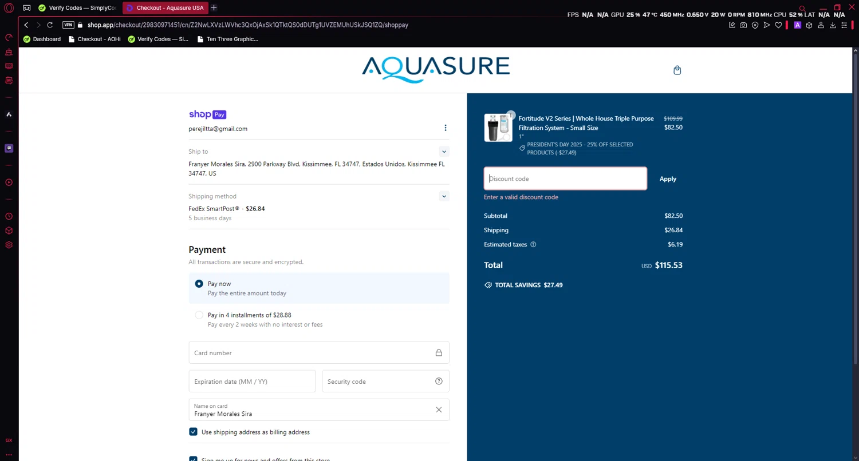Select the Checkout - Aquasure USA tab
Image resolution: width=859 pixels, height=461 pixels.
click(x=164, y=8)
